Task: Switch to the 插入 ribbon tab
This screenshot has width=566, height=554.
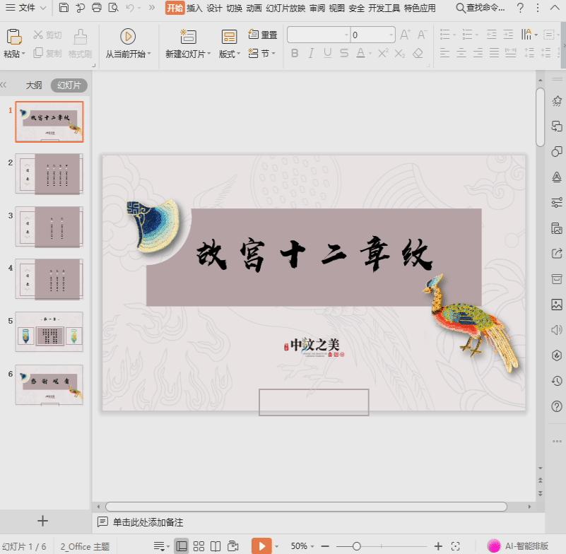Action: (x=194, y=9)
